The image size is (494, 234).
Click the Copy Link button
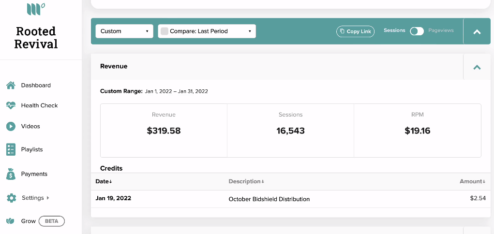pos(355,31)
